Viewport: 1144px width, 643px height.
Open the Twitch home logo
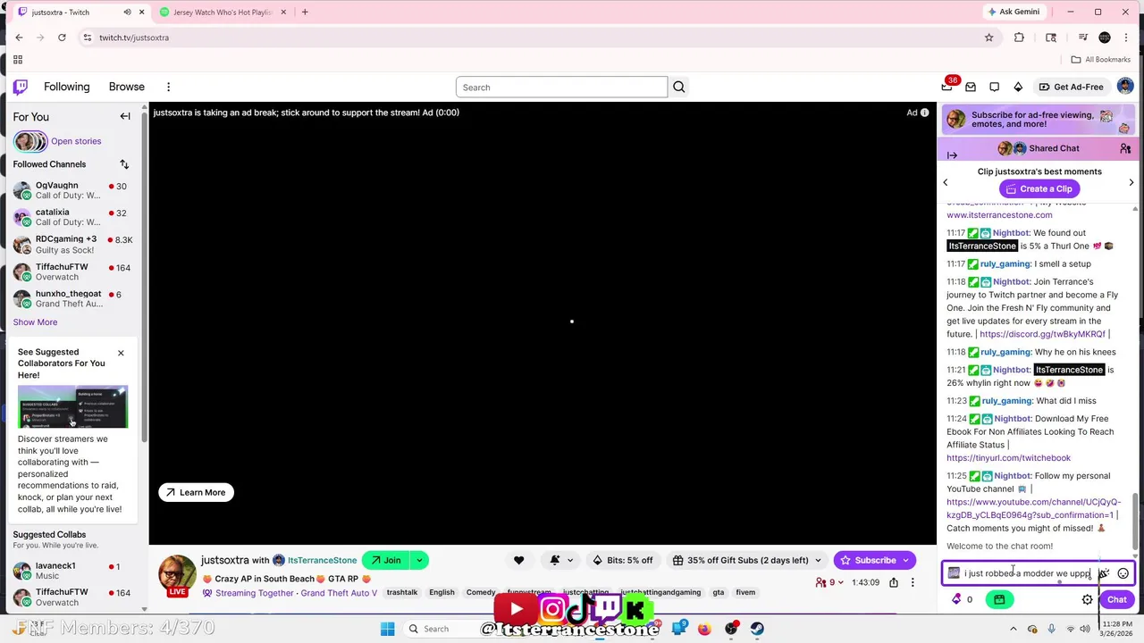pos(21,87)
